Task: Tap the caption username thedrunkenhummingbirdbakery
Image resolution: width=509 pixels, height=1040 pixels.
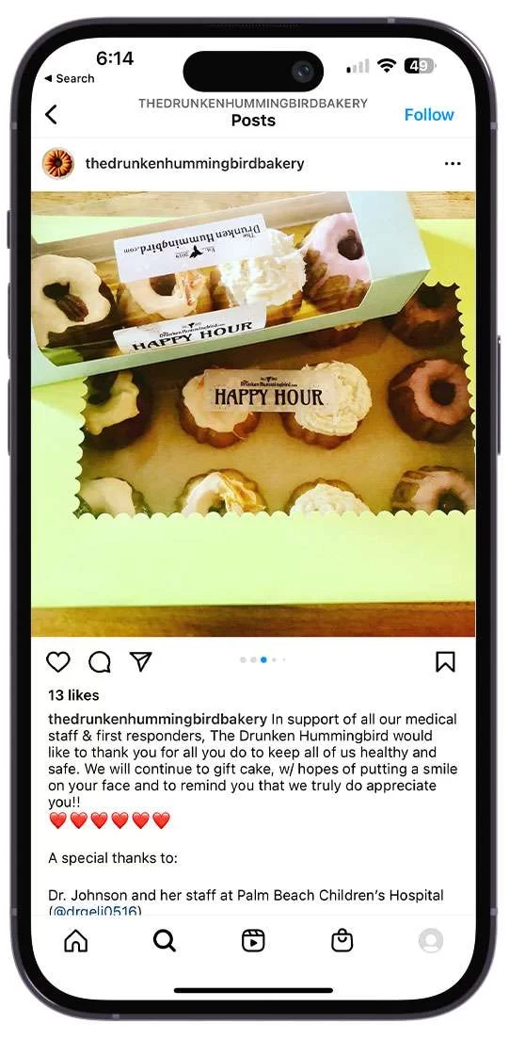Action: [x=158, y=719]
